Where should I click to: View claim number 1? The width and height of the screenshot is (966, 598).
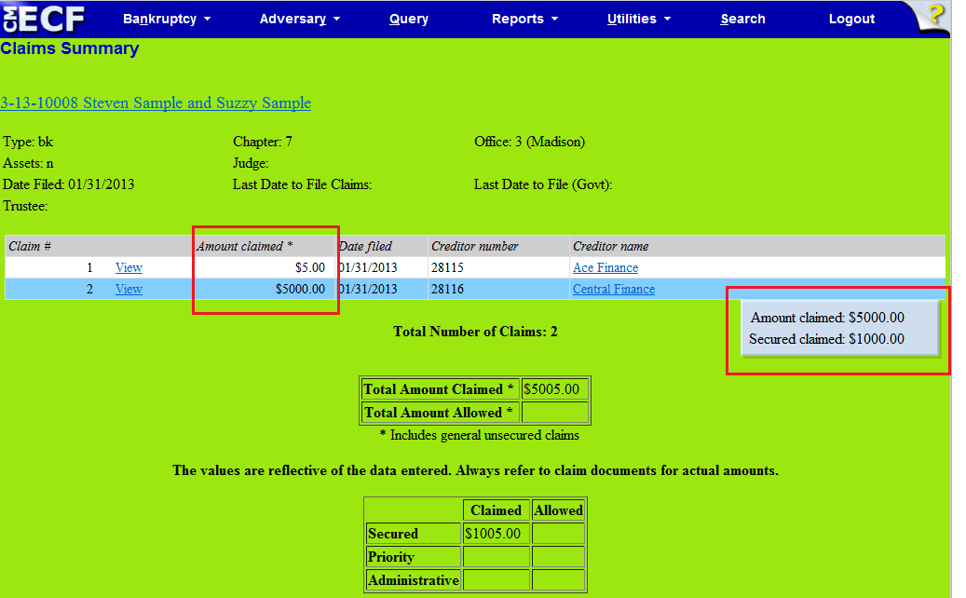(129, 267)
